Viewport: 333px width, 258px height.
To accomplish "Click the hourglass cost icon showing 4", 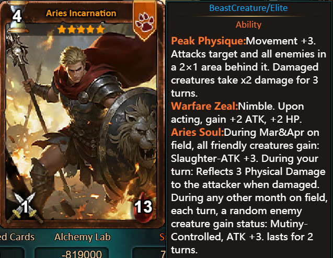I will 17,17.
